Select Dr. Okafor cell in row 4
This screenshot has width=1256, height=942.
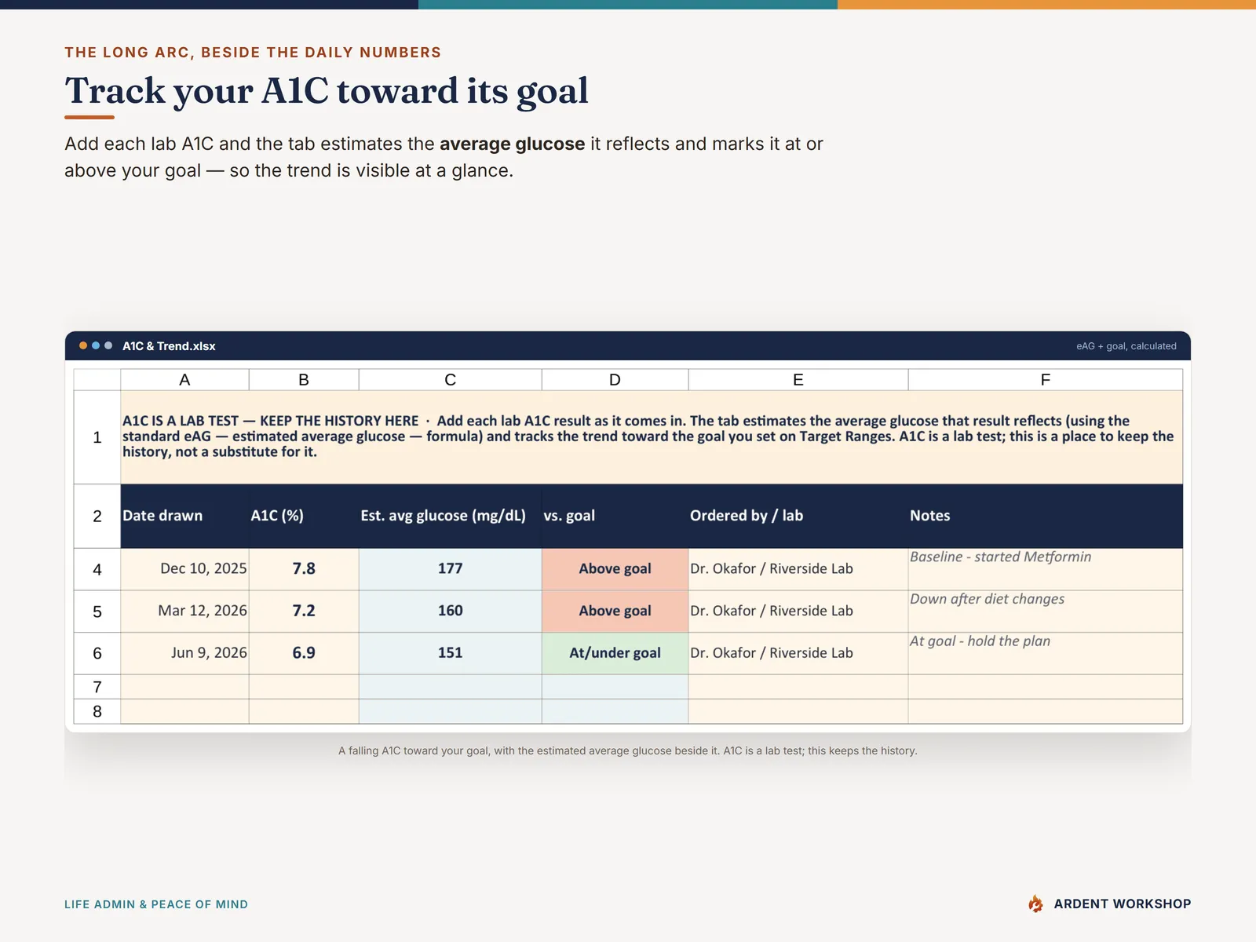tap(798, 569)
